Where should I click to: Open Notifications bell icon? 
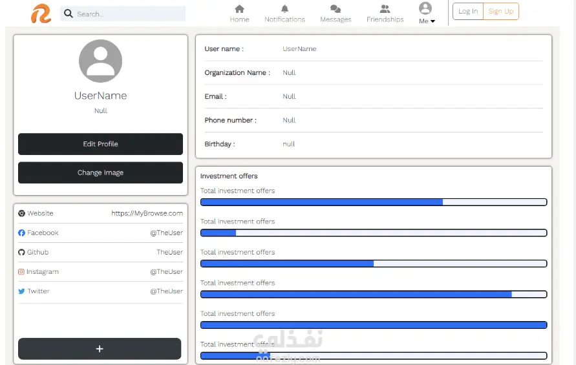[284, 9]
